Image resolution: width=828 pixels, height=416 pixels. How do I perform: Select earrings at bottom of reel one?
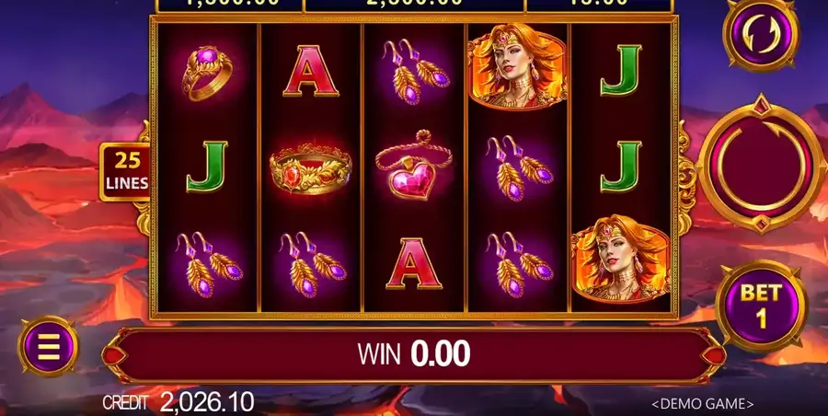coord(209,264)
